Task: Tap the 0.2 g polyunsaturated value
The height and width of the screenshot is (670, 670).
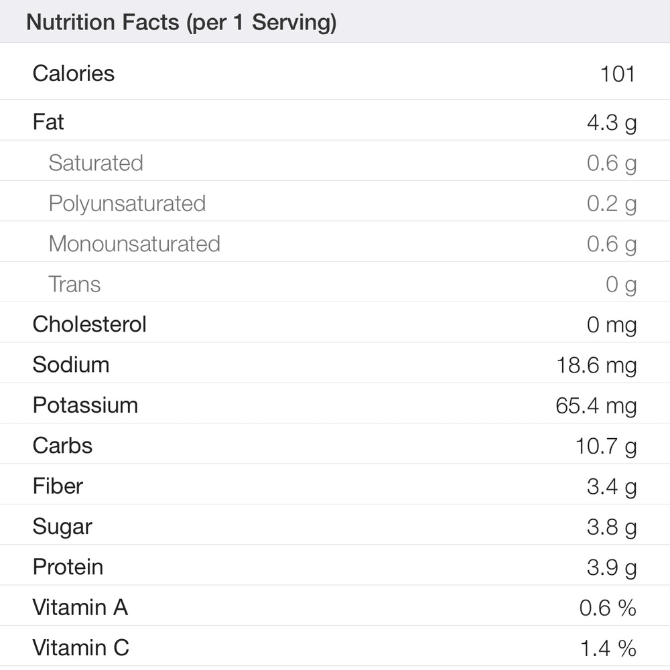Action: [x=611, y=204]
